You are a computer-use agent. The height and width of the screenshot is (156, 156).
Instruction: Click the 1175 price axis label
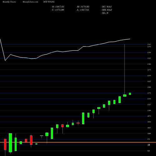click(x=149, y=93)
